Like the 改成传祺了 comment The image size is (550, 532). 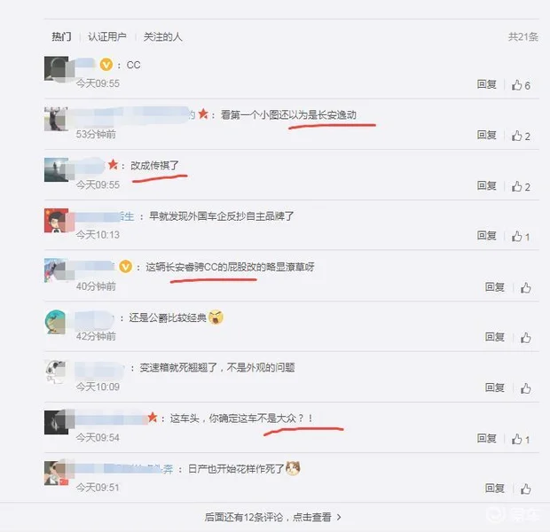521,186
